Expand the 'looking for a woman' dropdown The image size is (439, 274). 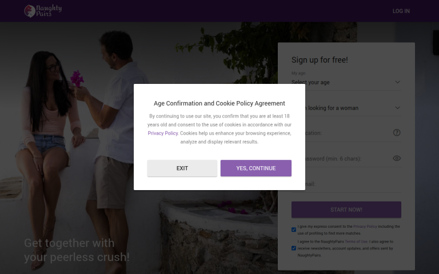346,108
